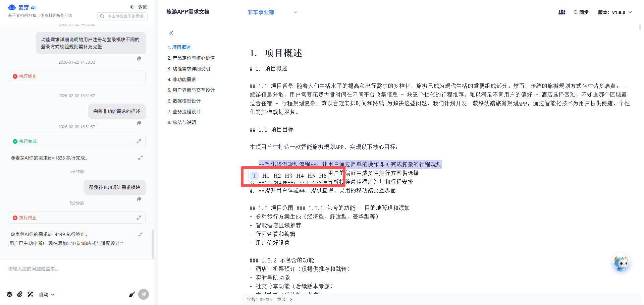This screenshot has width=644, height=305.
Task: Apply H4 heading format
Action: [x=300, y=176]
